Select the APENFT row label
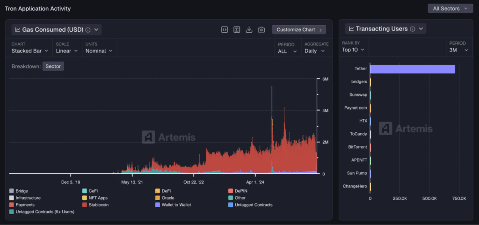This screenshot has height=225, width=479. [x=359, y=160]
